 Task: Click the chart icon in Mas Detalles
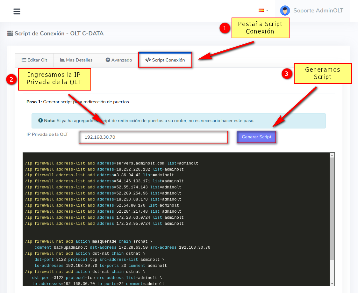point(62,60)
